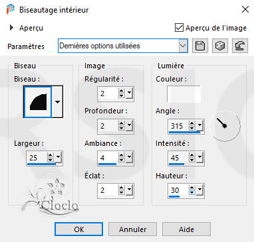Reset settings to default with arrow icon

[x=240, y=46]
